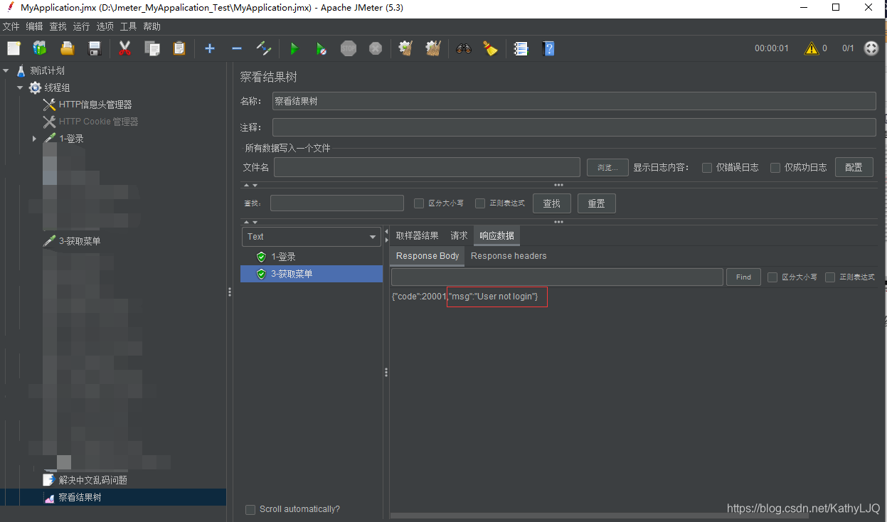This screenshot has width=887, height=522.
Task: Click the Shutdown test icon
Action: click(x=376, y=48)
